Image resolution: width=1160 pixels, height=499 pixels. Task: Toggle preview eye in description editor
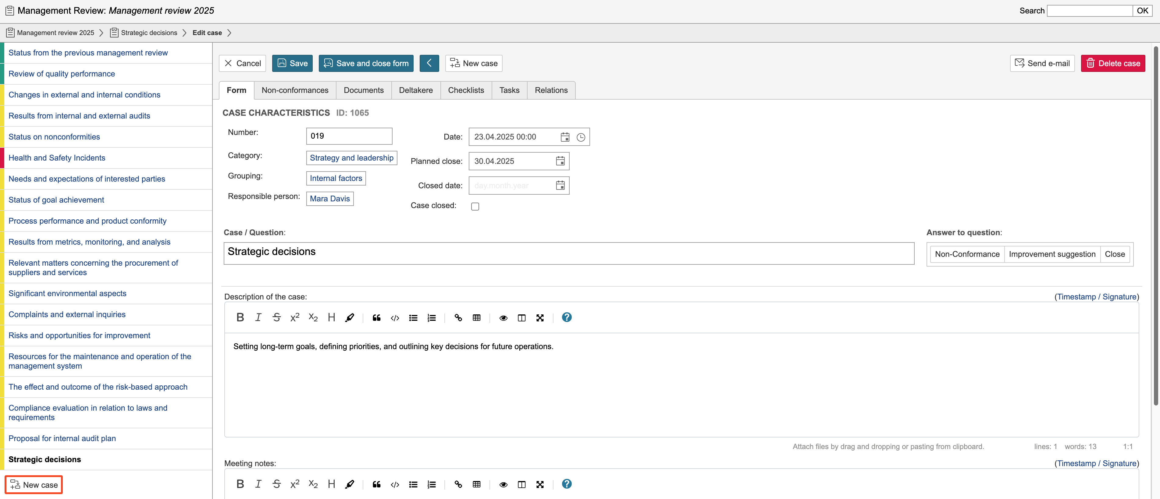(503, 318)
